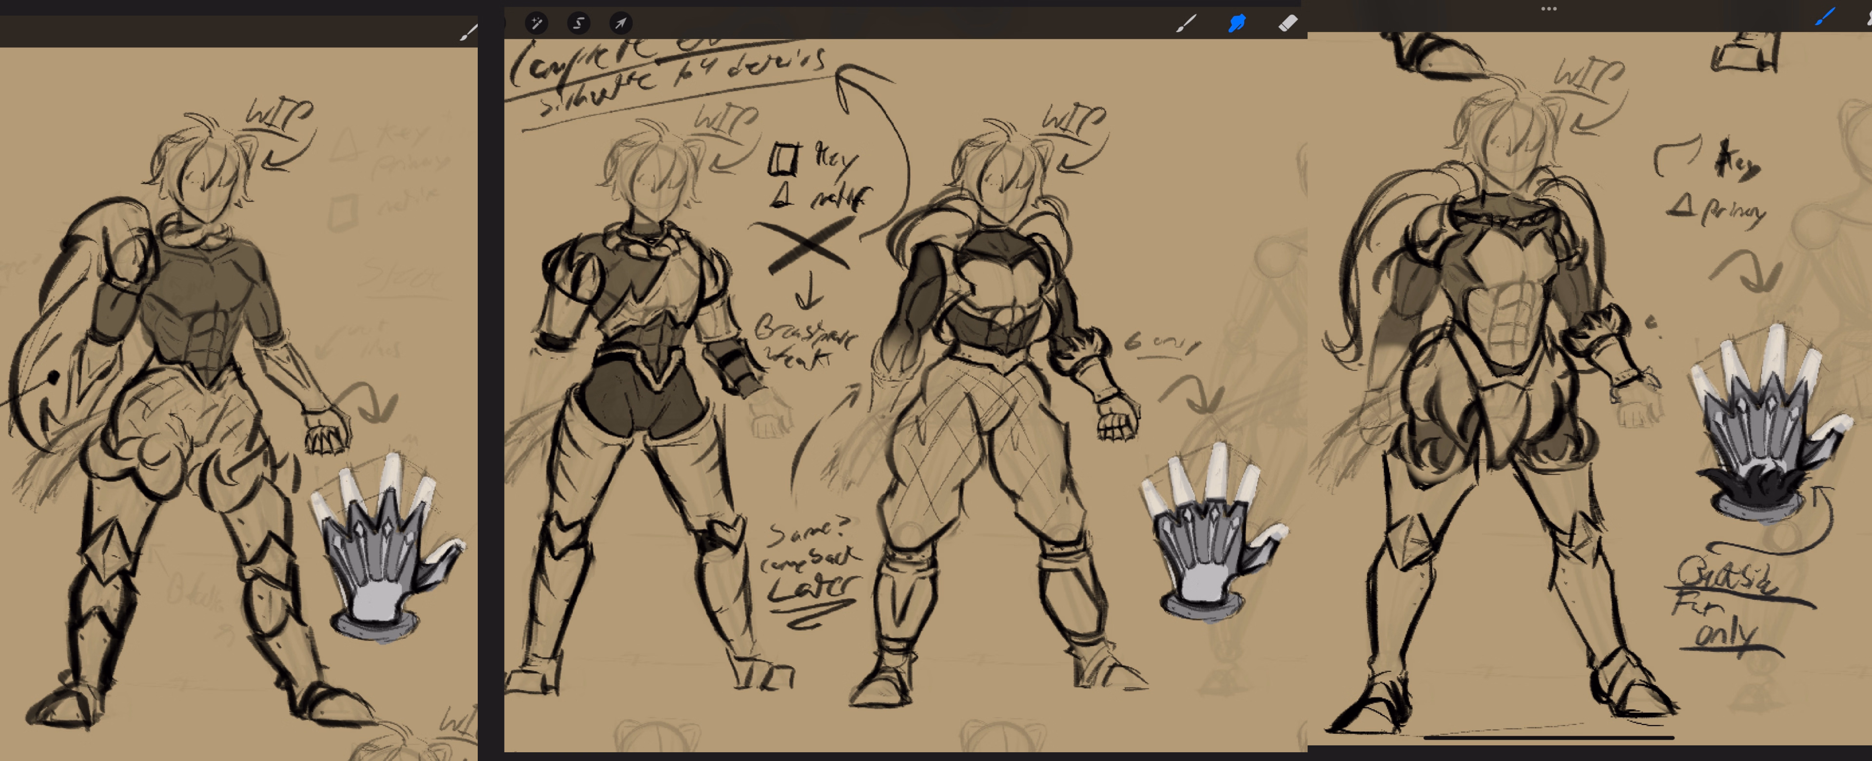Tap the drawn square beside "Key" in middle

pyautogui.click(x=783, y=158)
